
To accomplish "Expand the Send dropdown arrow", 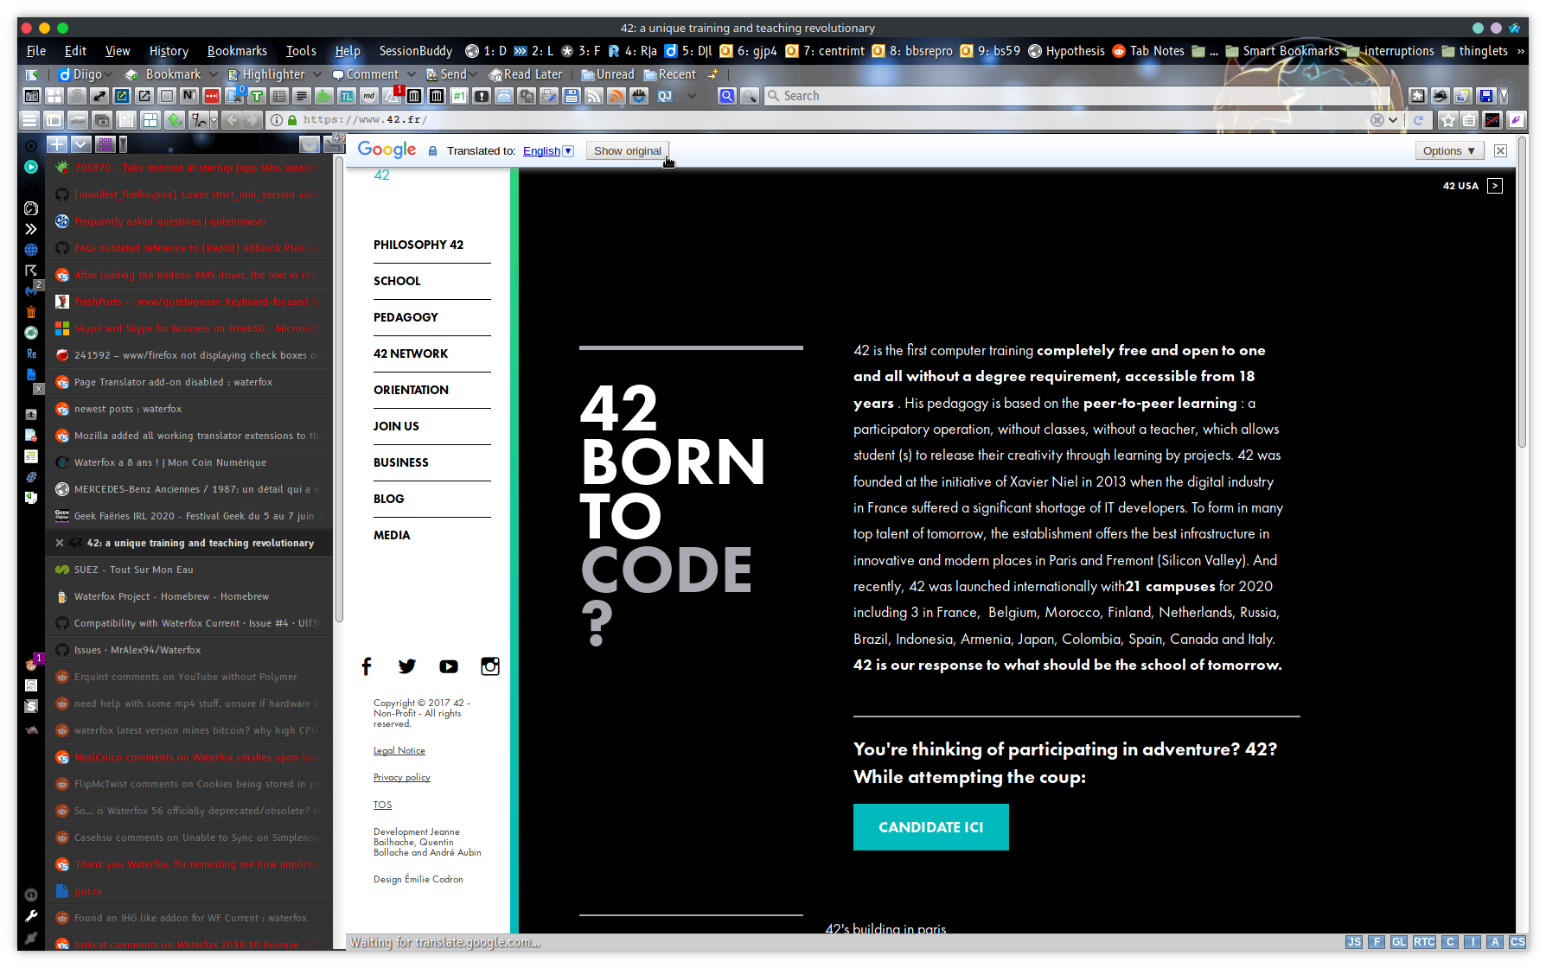I will (474, 75).
